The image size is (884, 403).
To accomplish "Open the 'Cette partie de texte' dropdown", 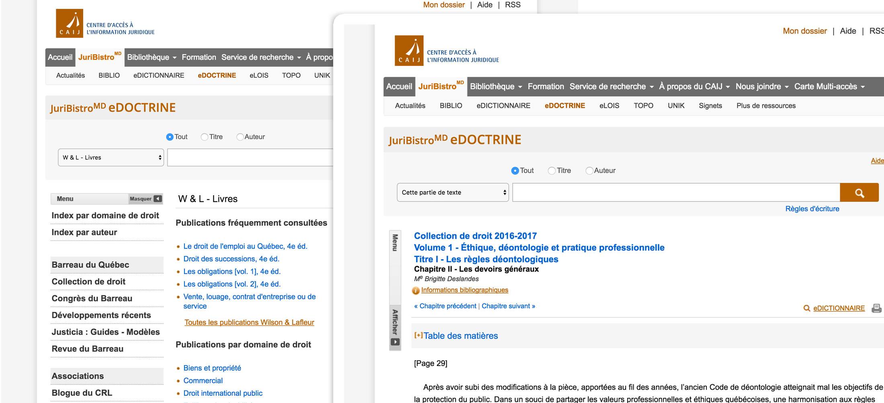I will (452, 193).
